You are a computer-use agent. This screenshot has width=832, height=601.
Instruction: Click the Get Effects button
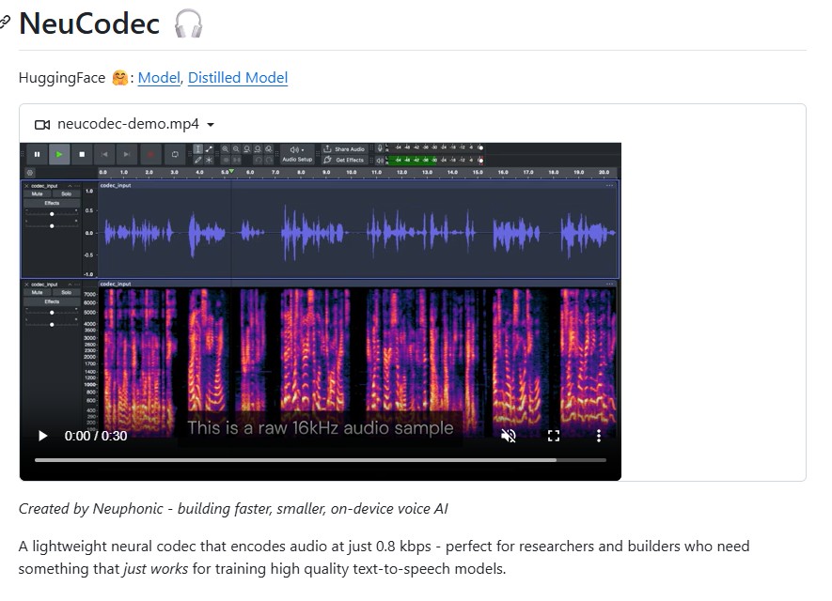pyautogui.click(x=344, y=160)
